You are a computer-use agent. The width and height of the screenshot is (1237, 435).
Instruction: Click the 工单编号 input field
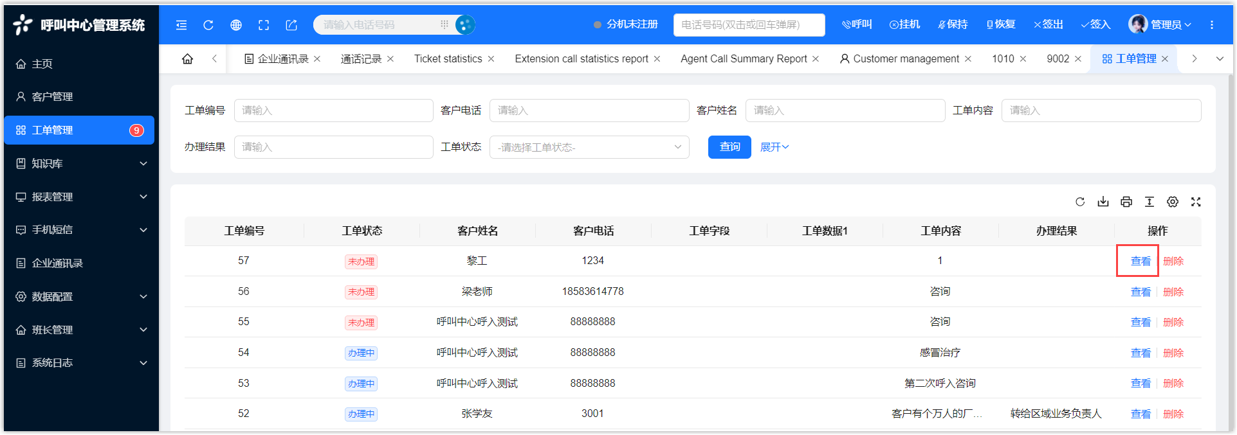click(333, 111)
